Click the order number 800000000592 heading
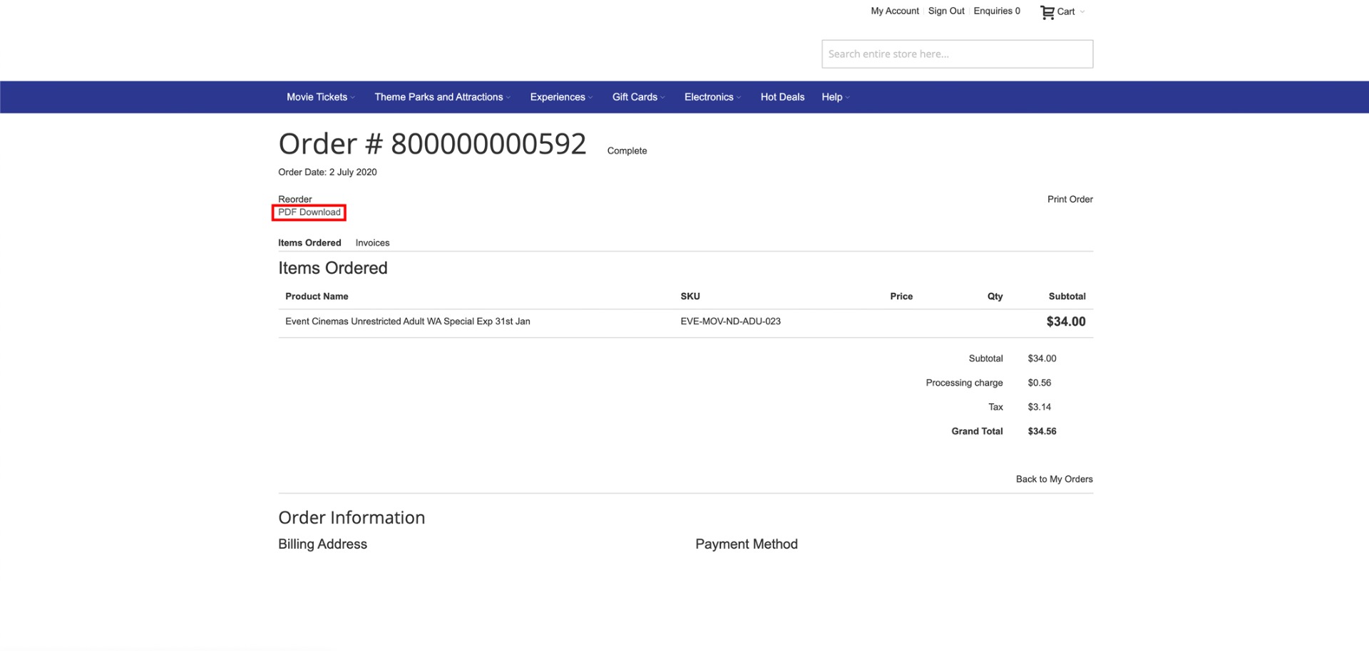Screen dimensions: 1369x652 pos(432,145)
